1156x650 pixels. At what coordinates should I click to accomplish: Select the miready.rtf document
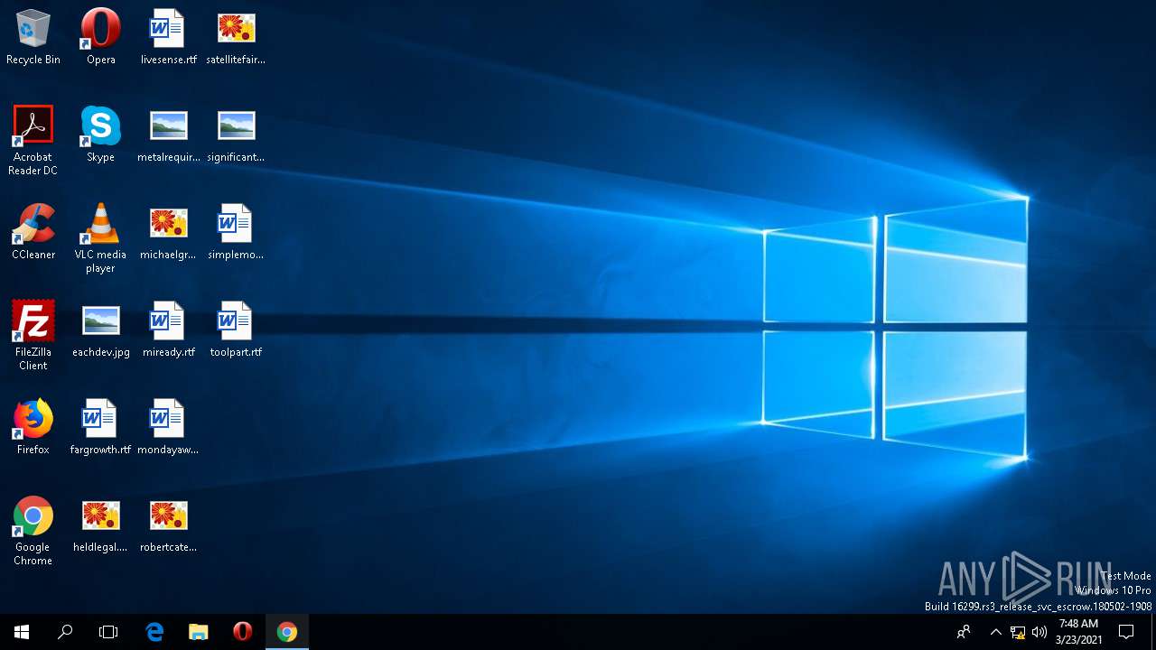168,330
